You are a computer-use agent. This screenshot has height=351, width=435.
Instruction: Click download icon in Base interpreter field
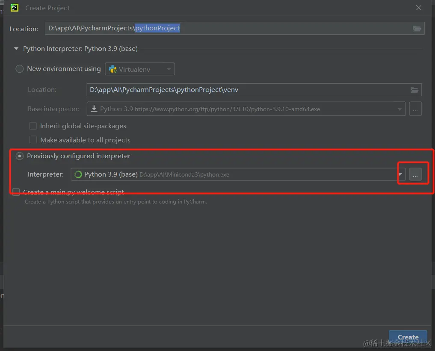pos(94,109)
